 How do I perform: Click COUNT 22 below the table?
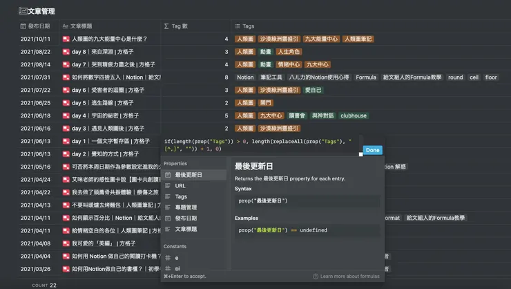coord(44,285)
